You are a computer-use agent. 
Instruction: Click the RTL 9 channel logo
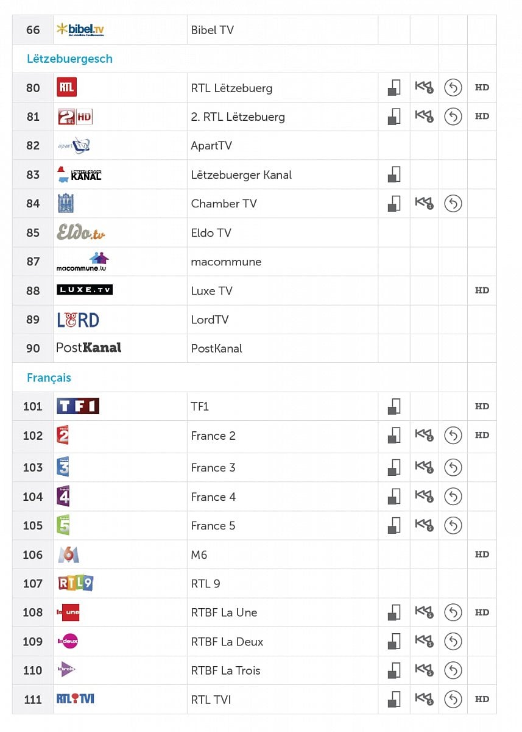[x=75, y=583]
